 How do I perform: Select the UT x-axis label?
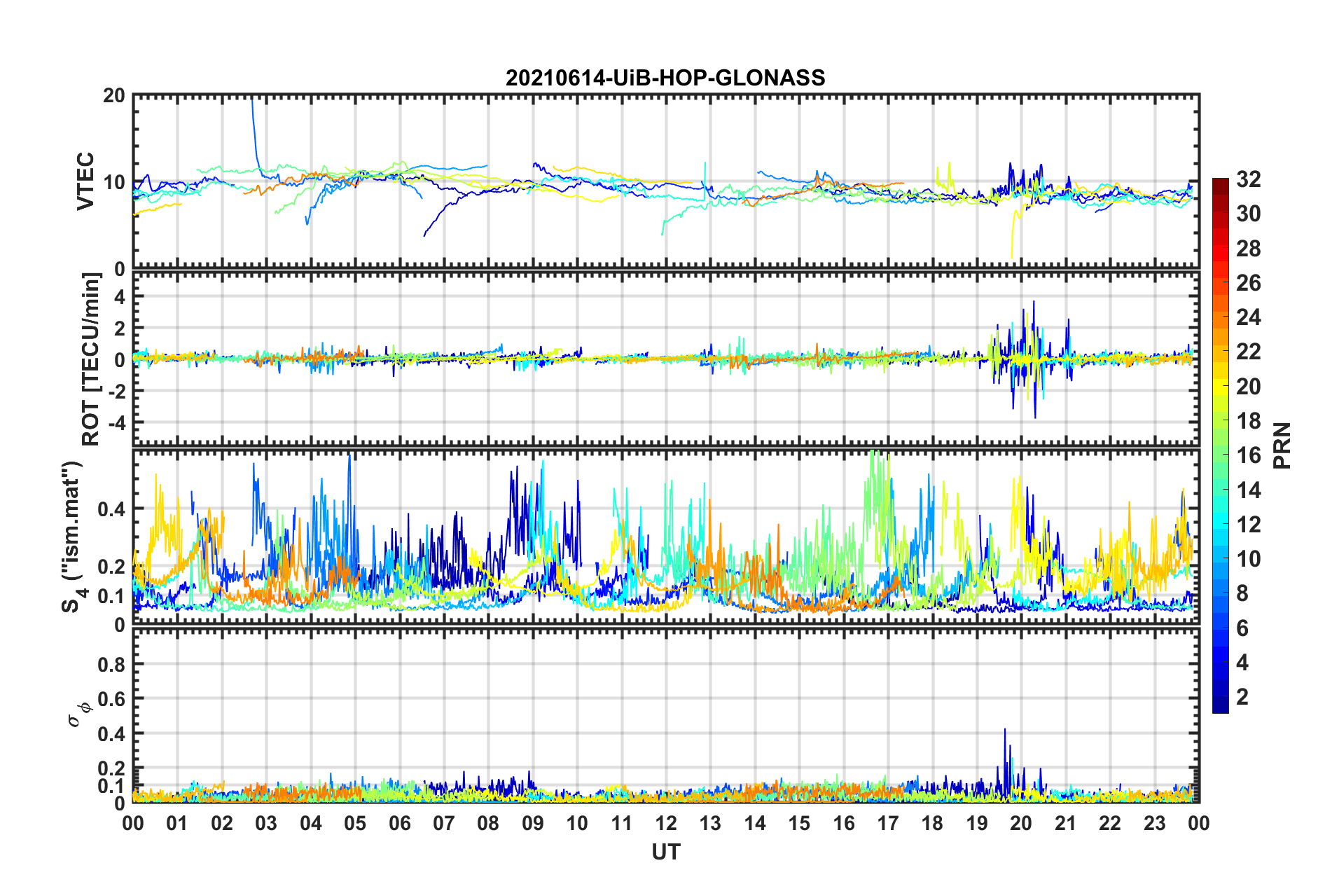click(666, 852)
